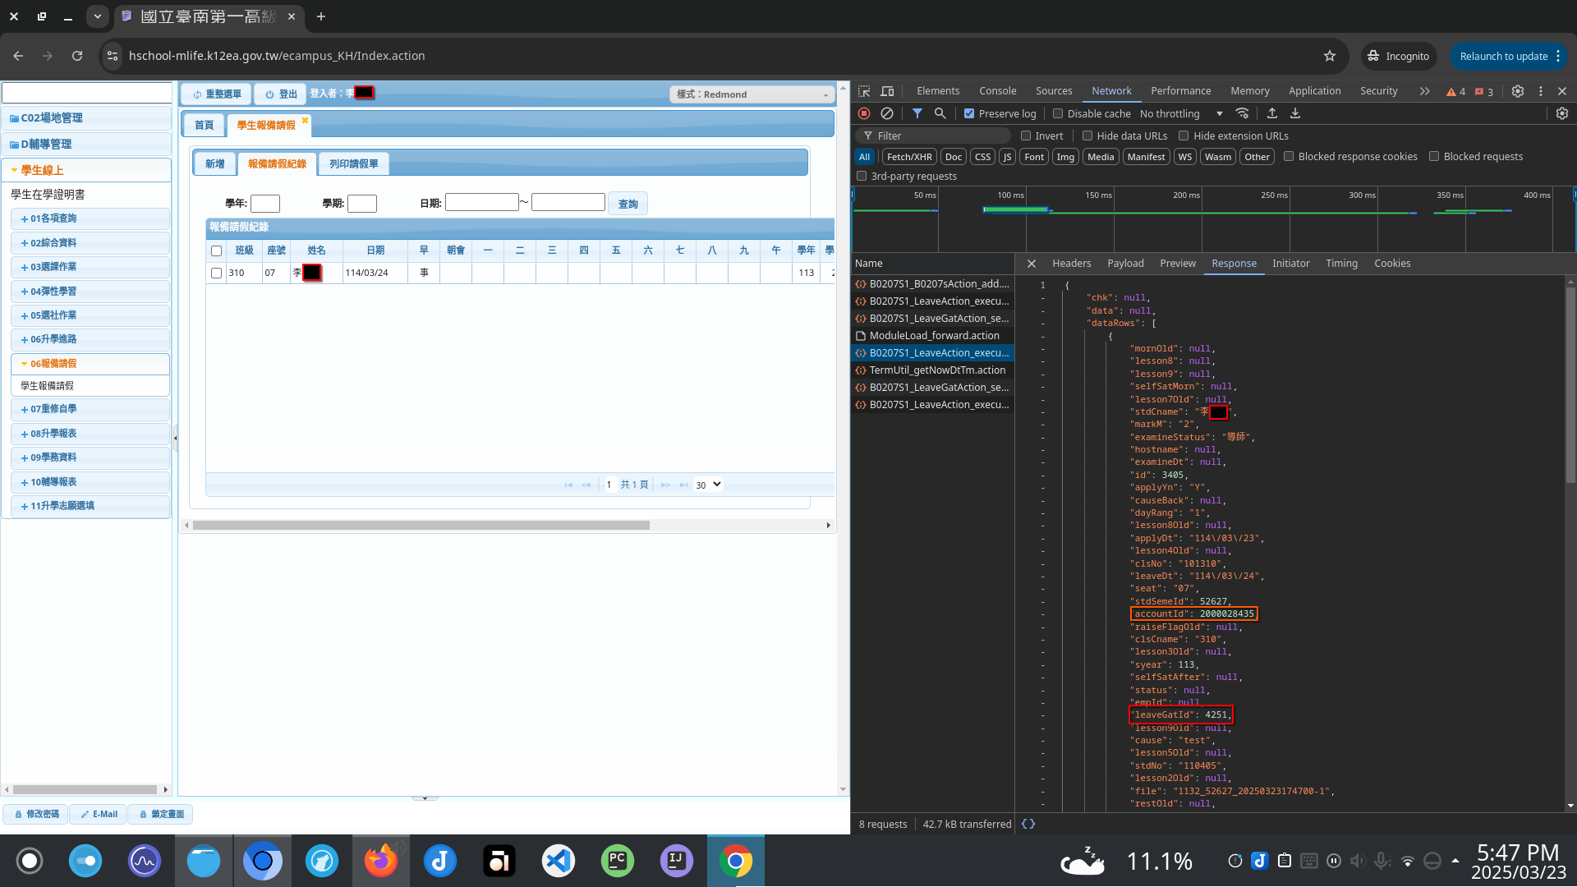Screen dimensions: 1577x887
Task: Open DevTools settings gear
Action: coord(1518,91)
